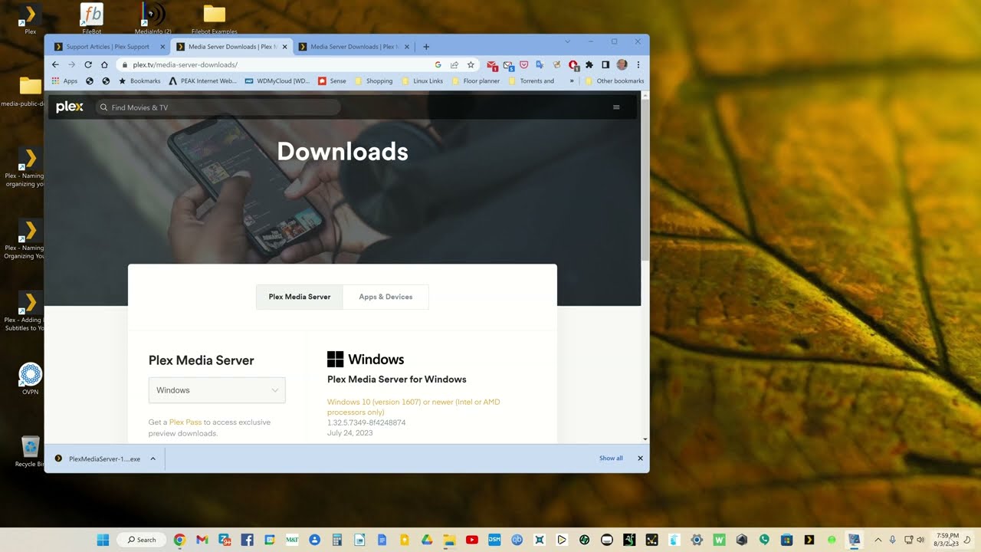The image size is (981, 552).
Task: Open Chrome from the taskbar
Action: (x=179, y=540)
